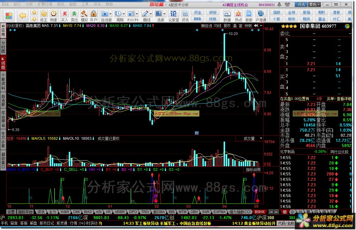Viewport: 356px width, 230px height.
Task: Toggle the 预测 forecast button on the chart
Action: pos(248,26)
